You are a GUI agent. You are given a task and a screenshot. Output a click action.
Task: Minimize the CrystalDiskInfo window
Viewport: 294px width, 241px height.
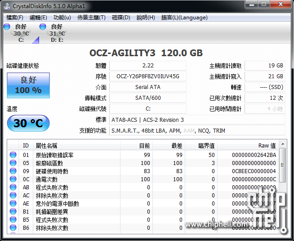(x=252, y=4)
